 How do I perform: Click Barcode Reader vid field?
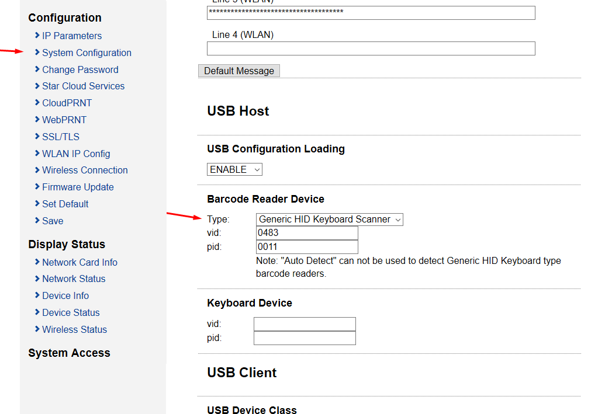(307, 233)
